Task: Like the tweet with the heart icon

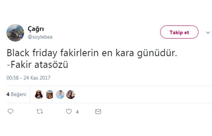Action: (69, 112)
